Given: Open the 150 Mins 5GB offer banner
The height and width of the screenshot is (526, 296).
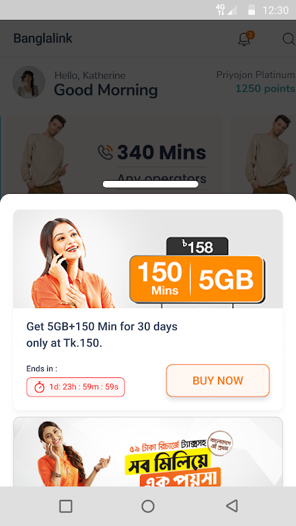Looking at the screenshot, I should 148,259.
